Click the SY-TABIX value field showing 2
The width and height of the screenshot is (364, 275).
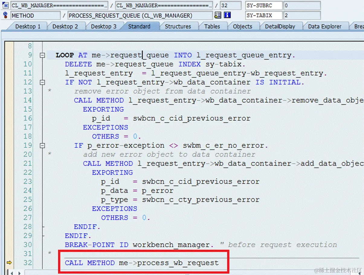pos(302,15)
